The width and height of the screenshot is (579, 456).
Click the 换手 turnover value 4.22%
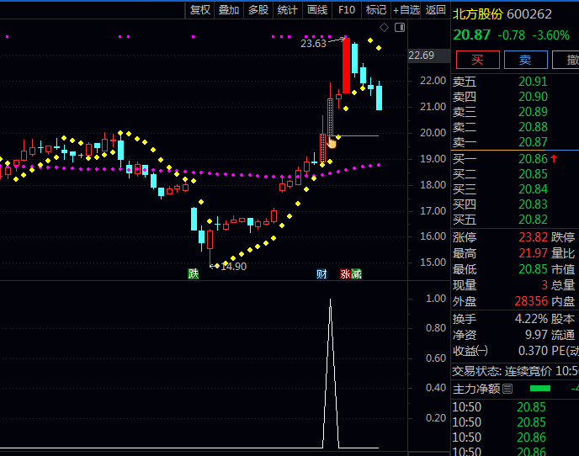(x=531, y=319)
